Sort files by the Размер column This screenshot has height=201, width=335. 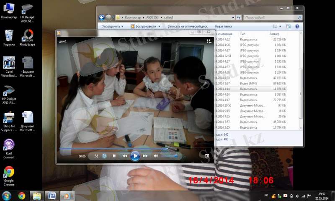coord(275,33)
